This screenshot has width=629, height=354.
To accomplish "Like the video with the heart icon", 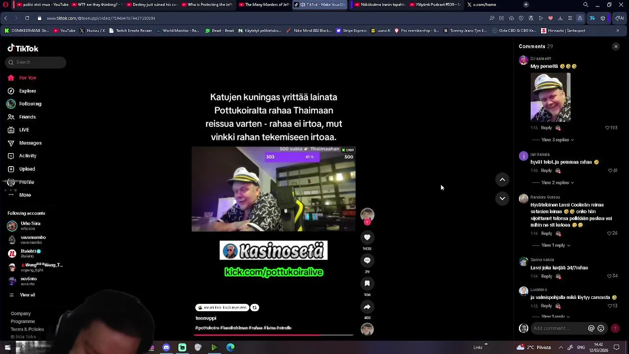I will [367, 237].
